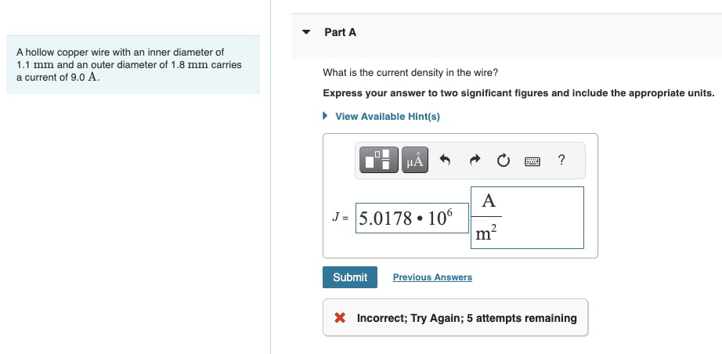
Task: Open keyboard shortcuts icon
Action: click(532, 161)
